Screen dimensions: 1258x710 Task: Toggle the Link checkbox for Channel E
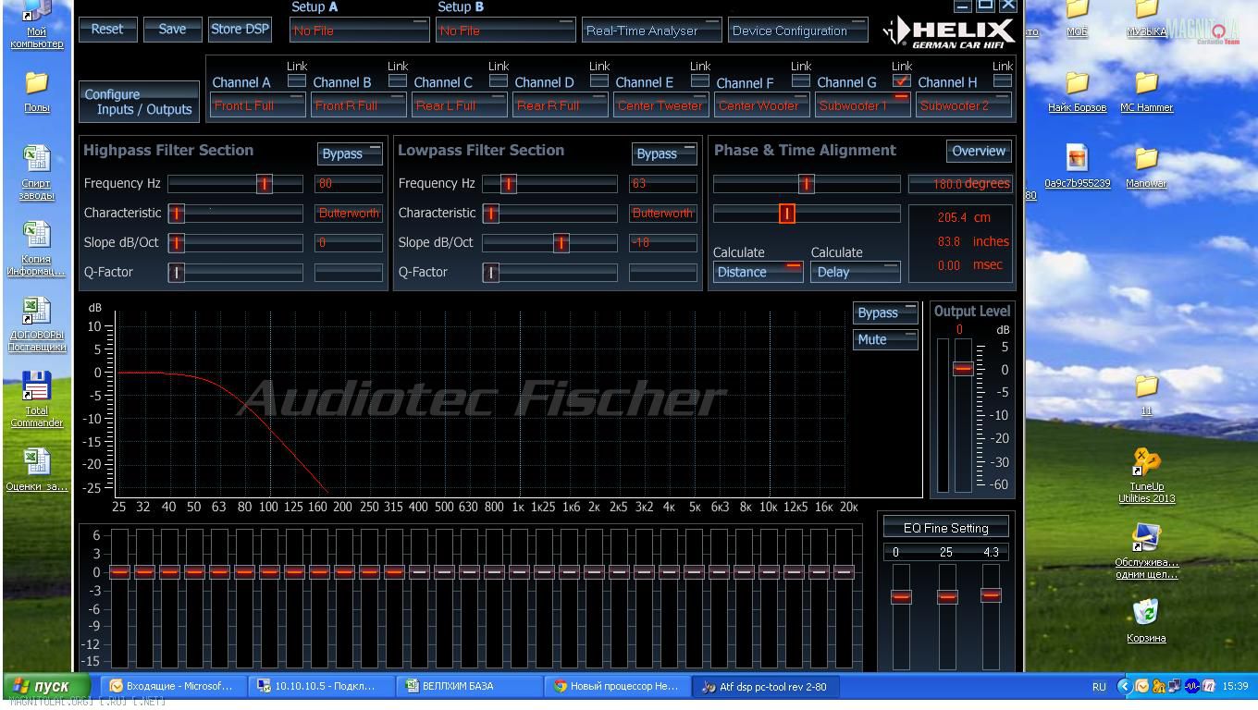(x=699, y=80)
